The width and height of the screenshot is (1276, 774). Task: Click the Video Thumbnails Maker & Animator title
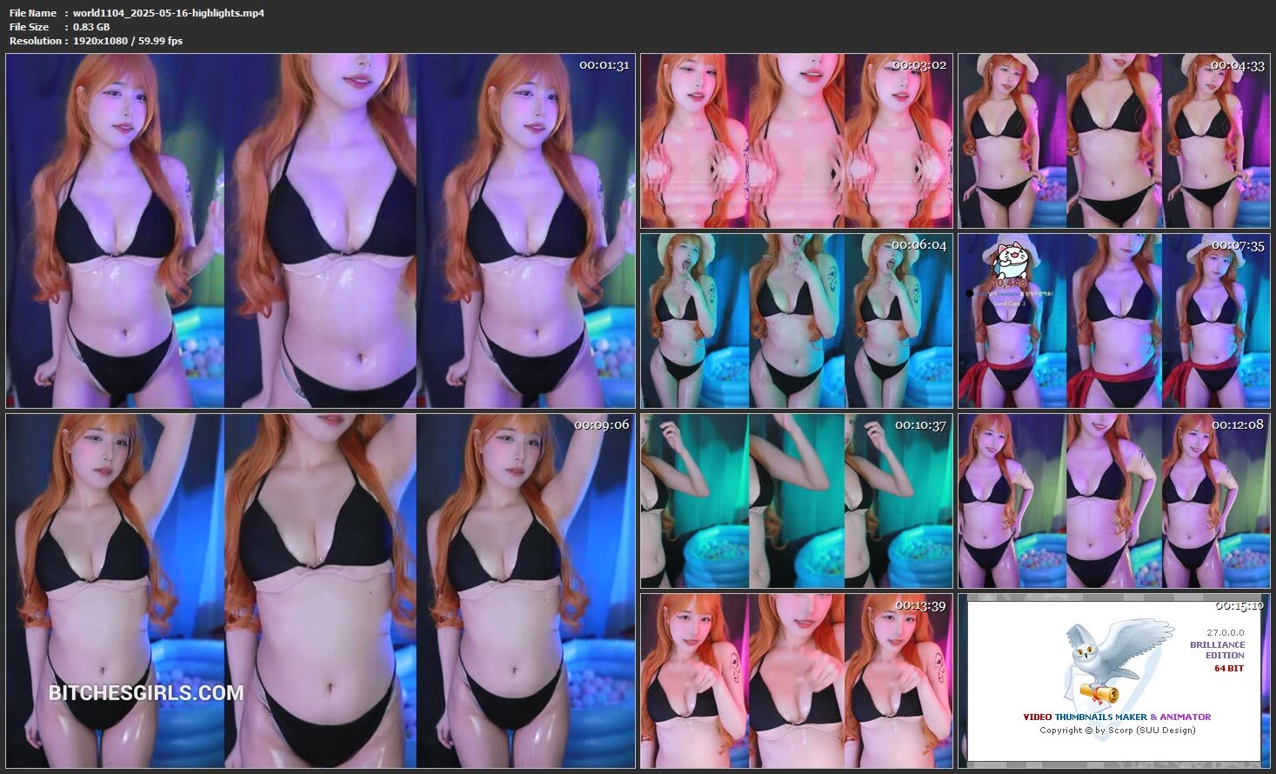coord(1116,717)
